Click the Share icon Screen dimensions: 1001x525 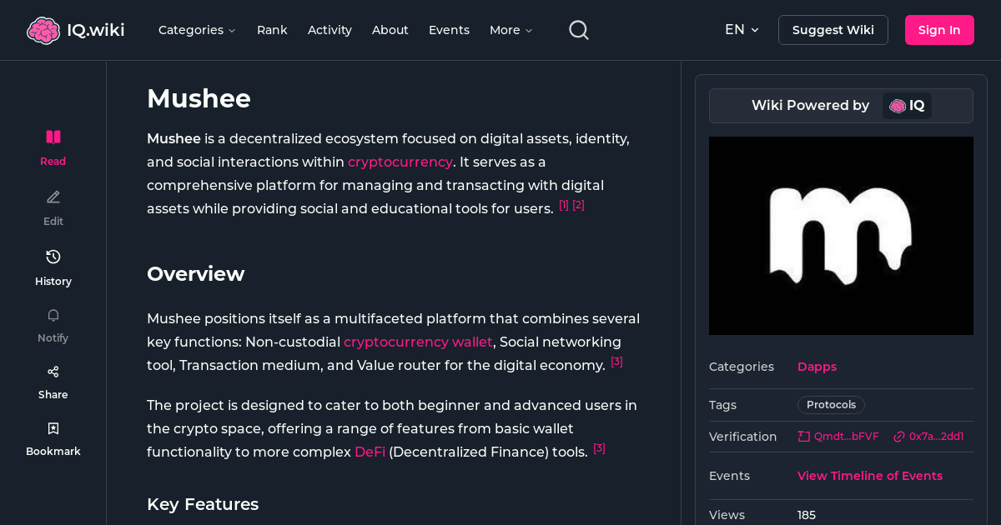pos(53,371)
